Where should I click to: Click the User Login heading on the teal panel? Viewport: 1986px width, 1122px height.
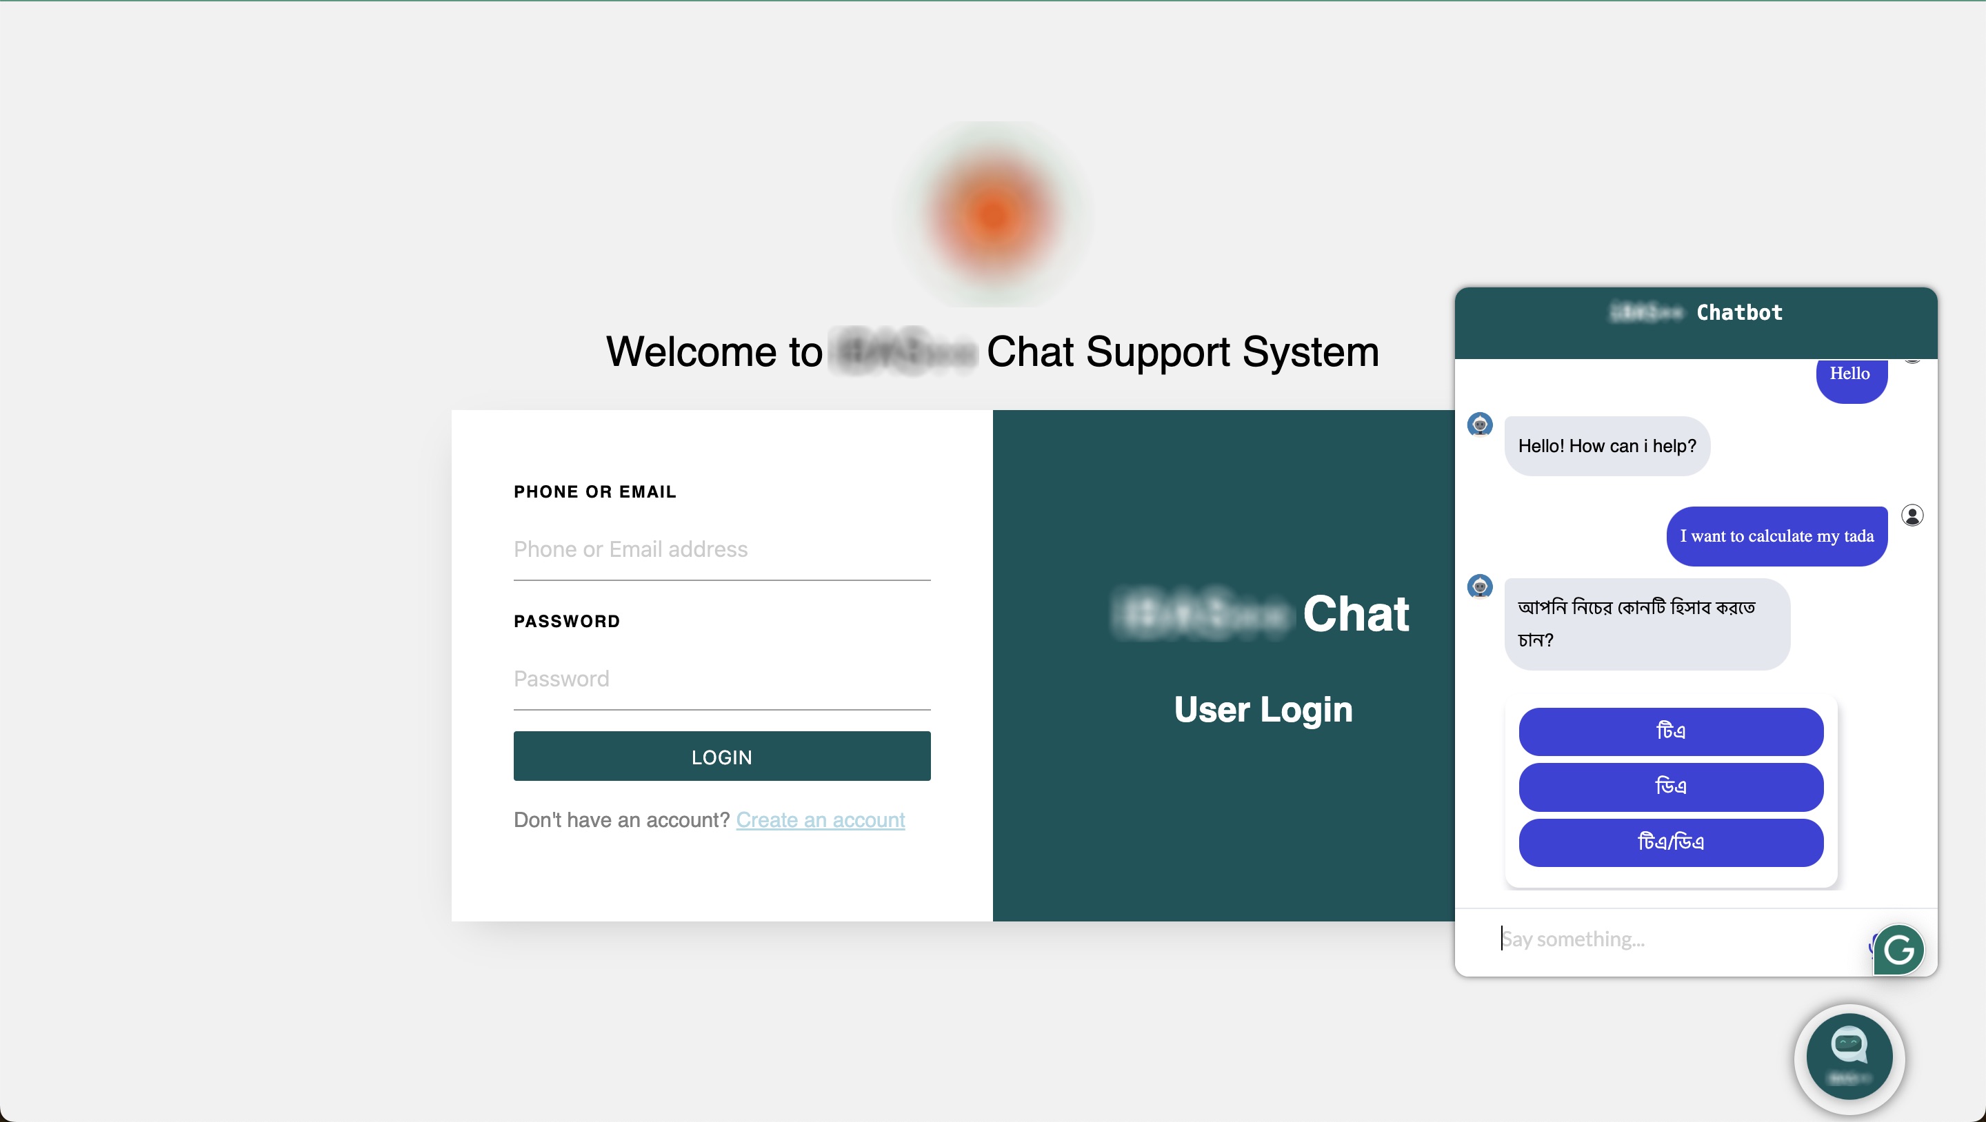pyautogui.click(x=1263, y=710)
